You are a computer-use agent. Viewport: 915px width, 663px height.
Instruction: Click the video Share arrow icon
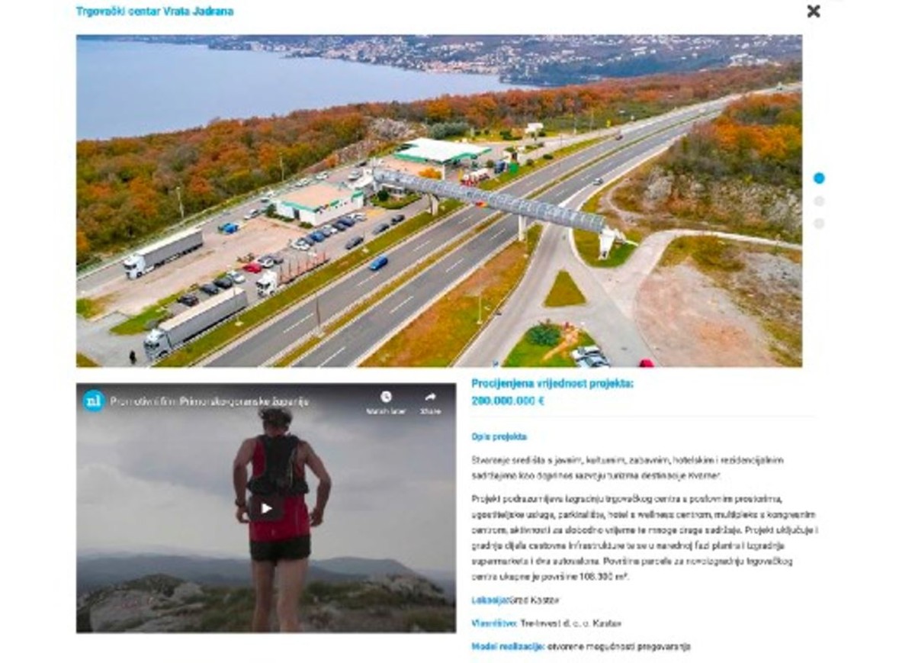(430, 397)
